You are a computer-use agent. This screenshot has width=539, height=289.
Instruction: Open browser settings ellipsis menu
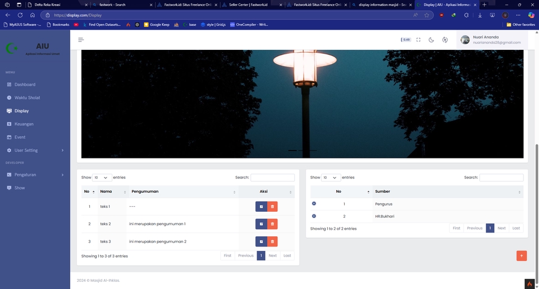pyautogui.click(x=518, y=15)
